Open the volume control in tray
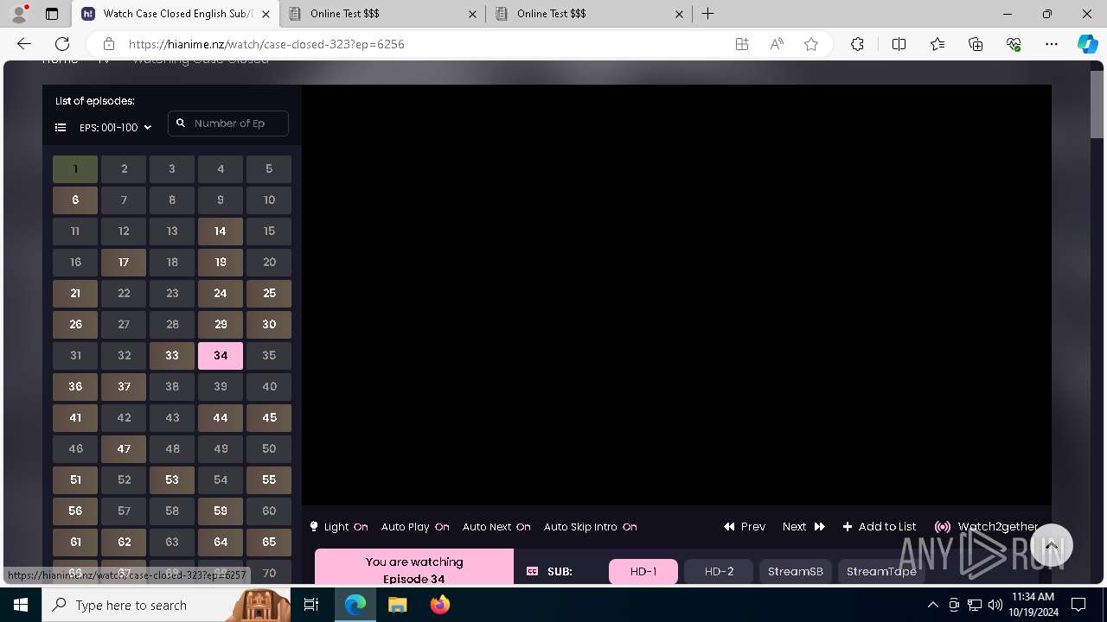 pos(995,605)
